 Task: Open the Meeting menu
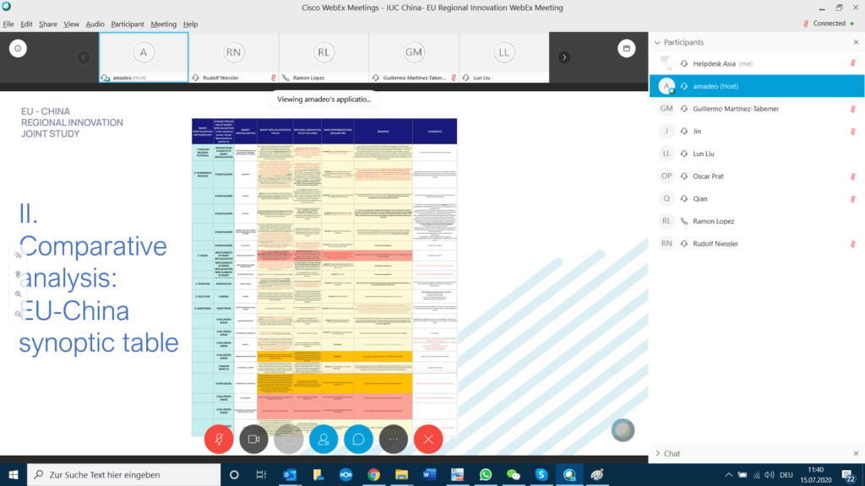(164, 24)
